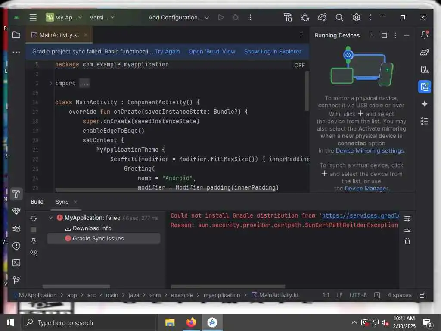Open the services.gradle URL link
441x331 pixels.
[360, 215]
